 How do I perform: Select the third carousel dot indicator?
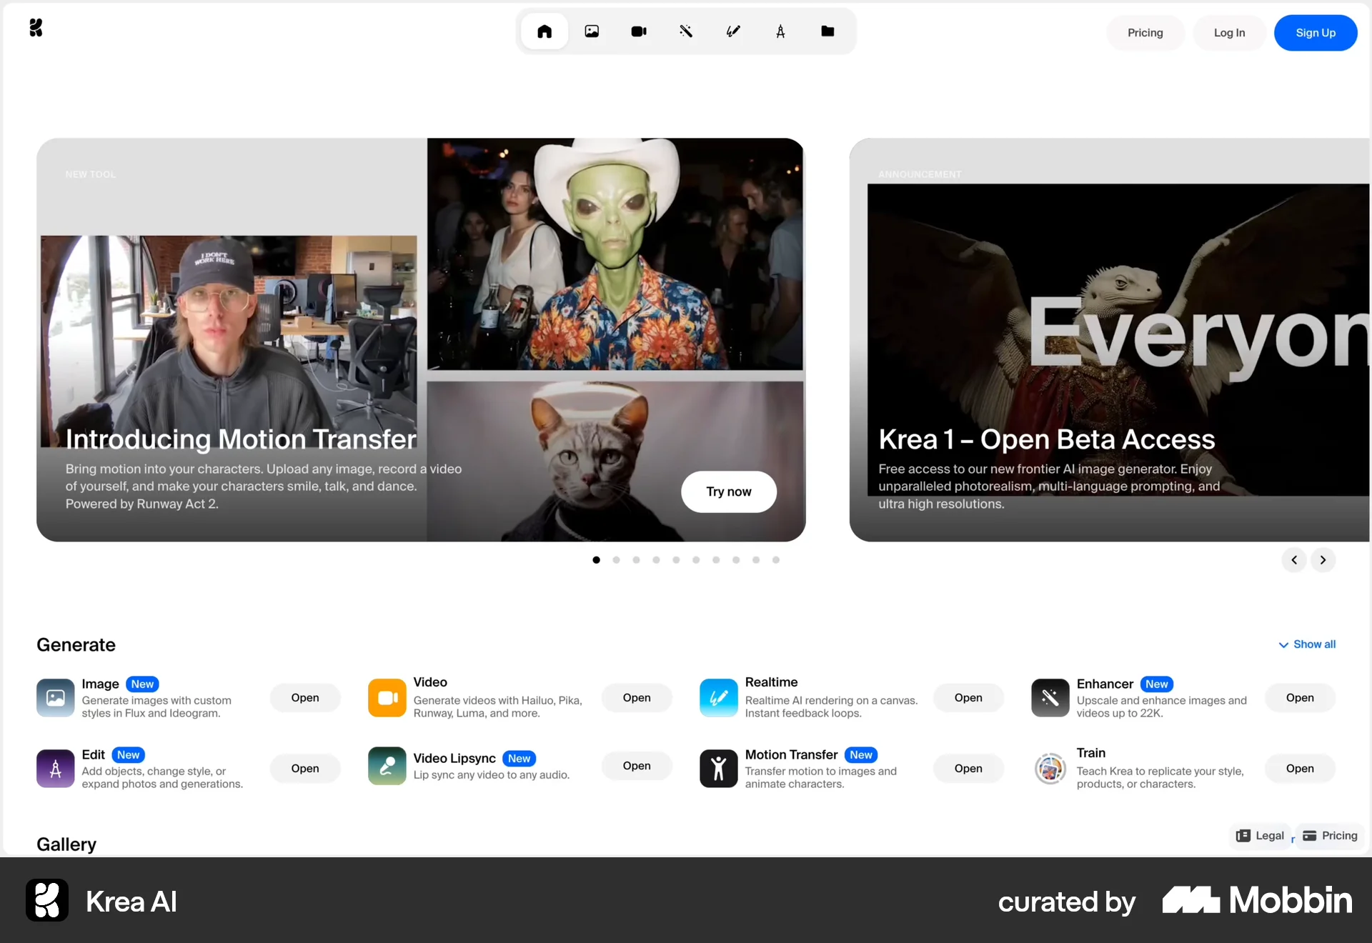(x=636, y=560)
